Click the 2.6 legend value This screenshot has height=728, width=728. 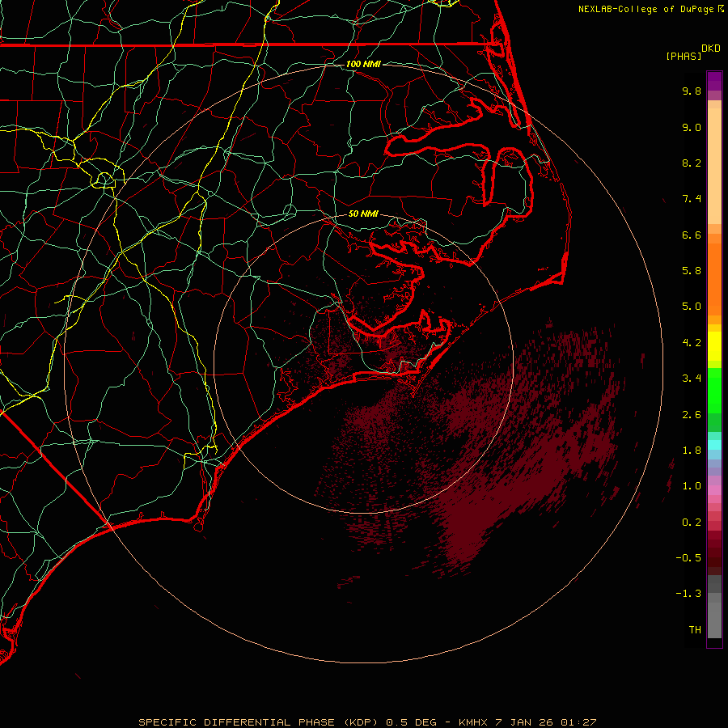(x=692, y=415)
